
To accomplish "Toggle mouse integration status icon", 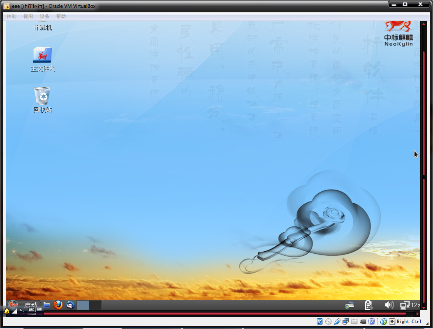I will pos(384,322).
